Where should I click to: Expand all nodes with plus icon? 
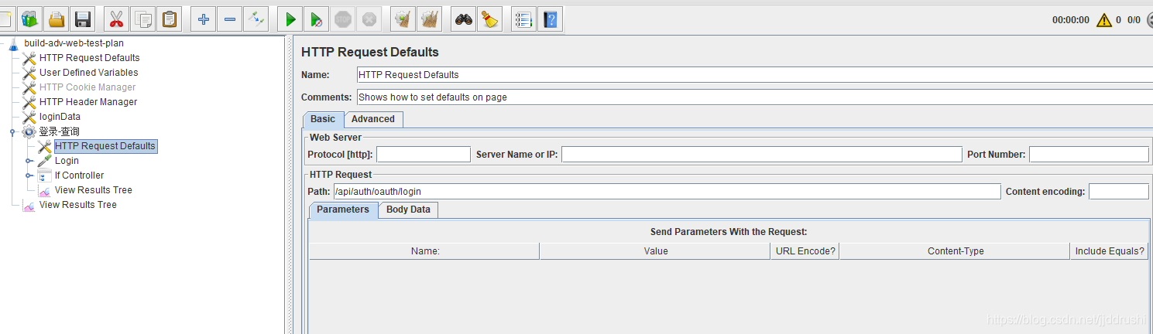pos(204,19)
